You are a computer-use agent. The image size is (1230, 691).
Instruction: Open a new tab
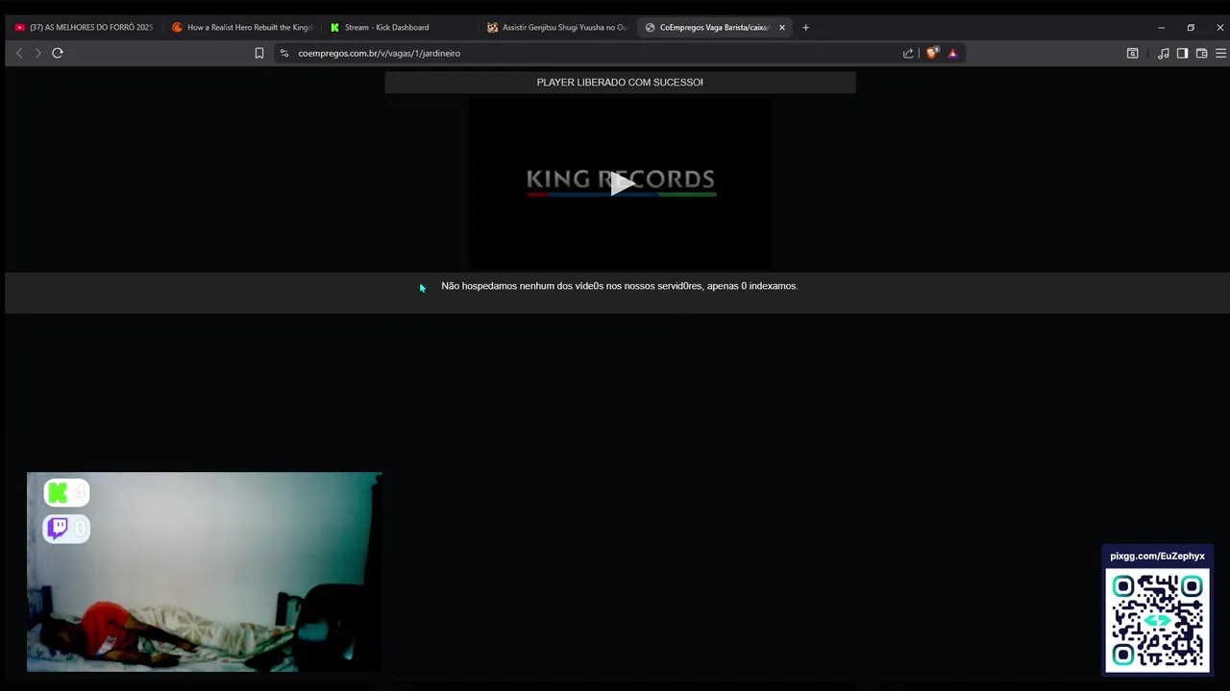[x=805, y=27]
